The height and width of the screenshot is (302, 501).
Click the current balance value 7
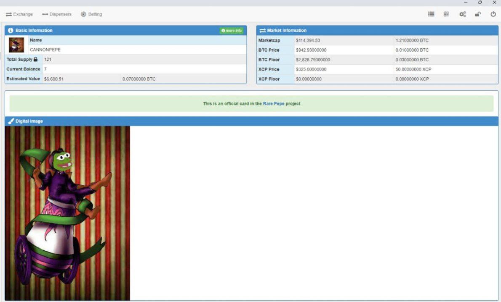45,69
